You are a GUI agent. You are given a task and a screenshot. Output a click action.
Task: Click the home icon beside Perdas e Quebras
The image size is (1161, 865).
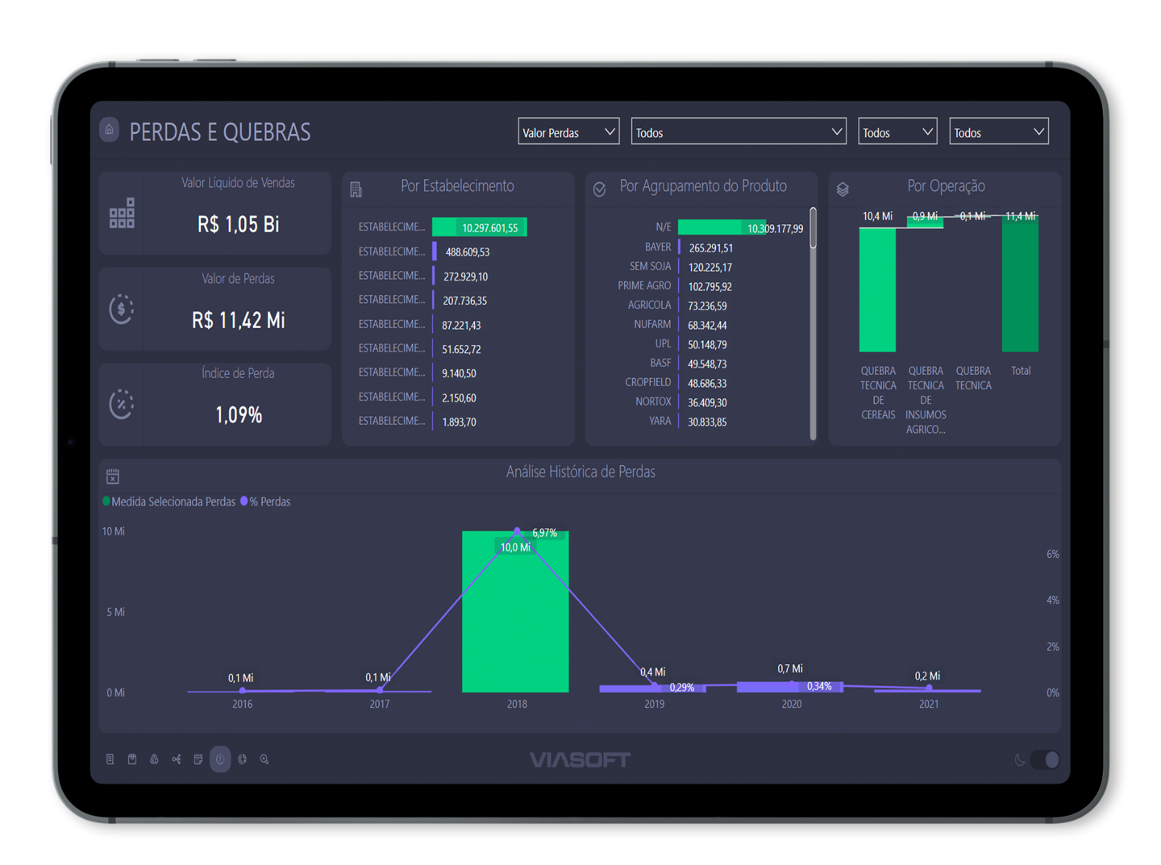[x=110, y=130]
